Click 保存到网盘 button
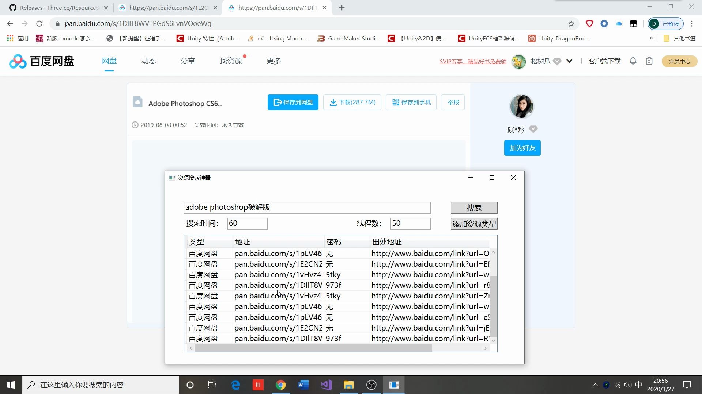This screenshot has width=702, height=394. click(x=293, y=102)
